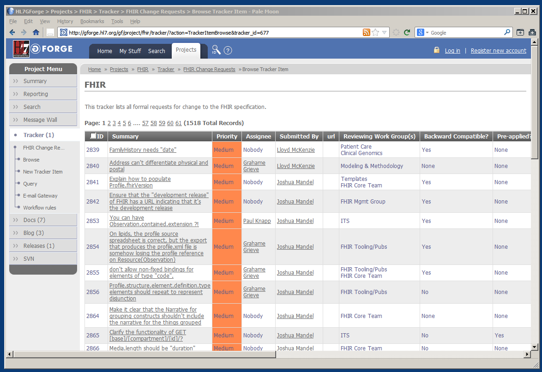The image size is (542, 372).
Task: Click FHIR Change Requests breadcrumb link
Action: [209, 69]
